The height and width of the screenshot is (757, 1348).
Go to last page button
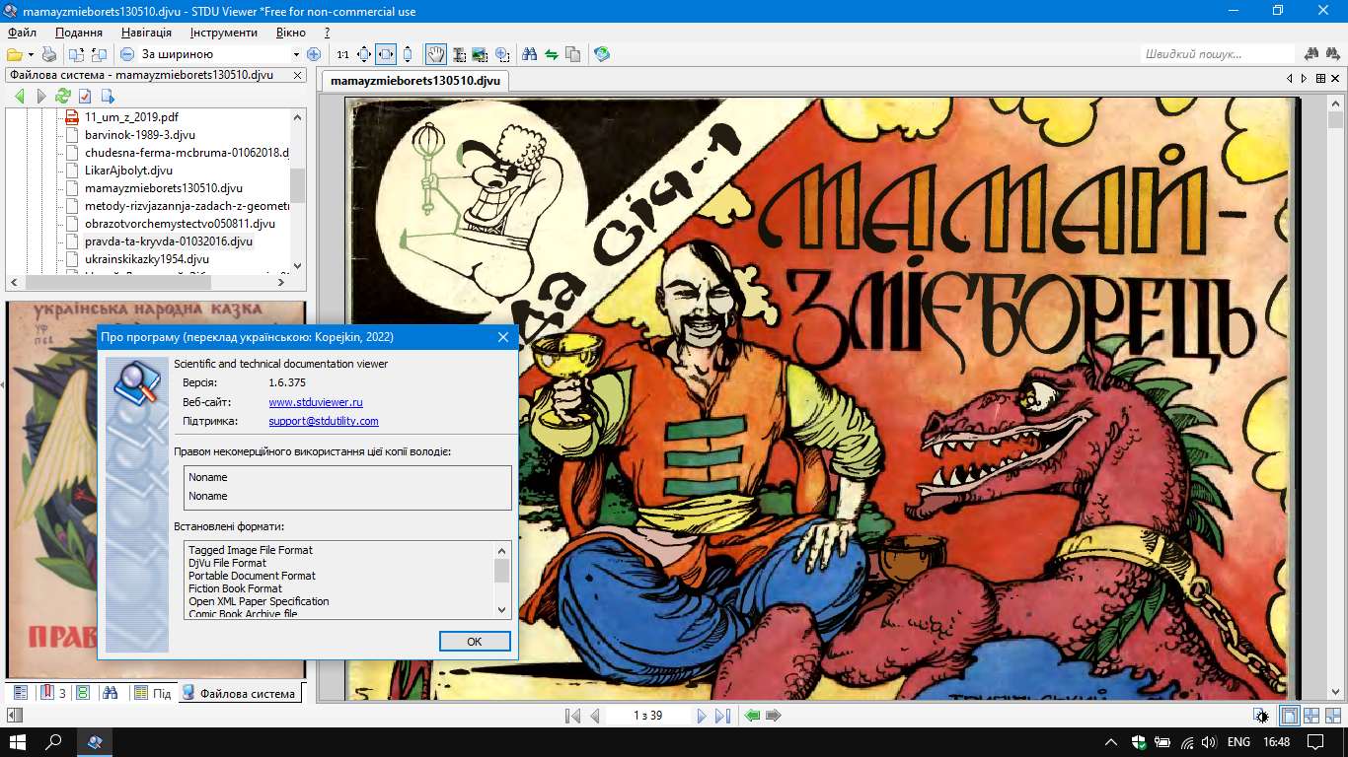click(722, 716)
